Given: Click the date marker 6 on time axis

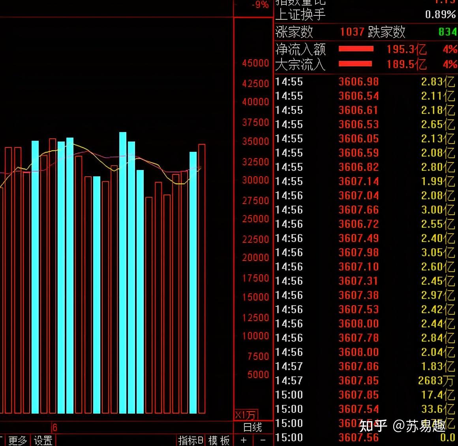Looking at the screenshot, I should click(x=54, y=427).
